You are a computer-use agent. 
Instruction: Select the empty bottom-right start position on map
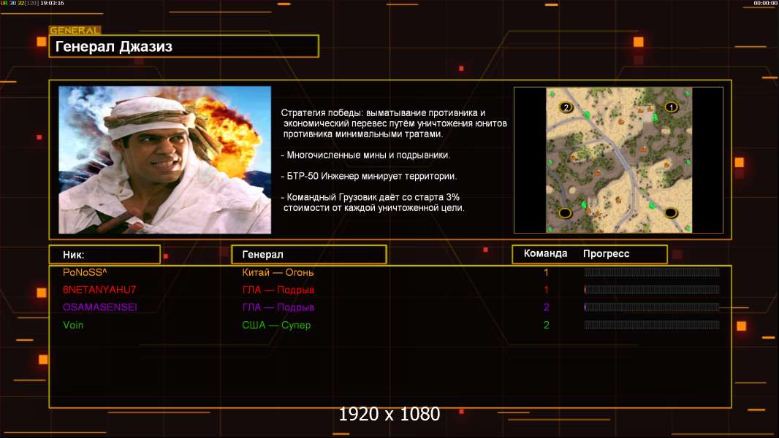click(x=670, y=213)
